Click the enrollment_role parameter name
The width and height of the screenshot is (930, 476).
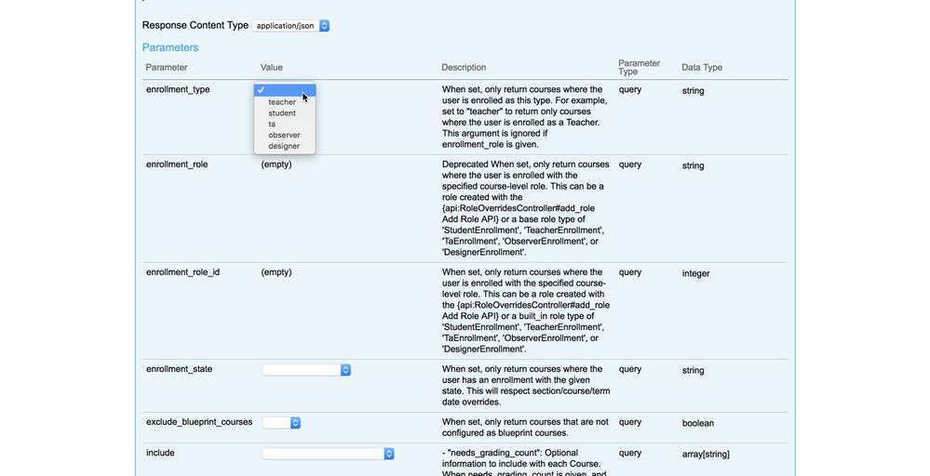pyautogui.click(x=177, y=164)
